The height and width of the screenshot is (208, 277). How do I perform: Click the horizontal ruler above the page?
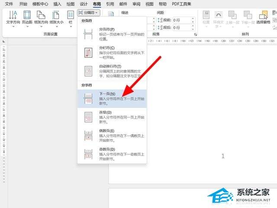212,41
